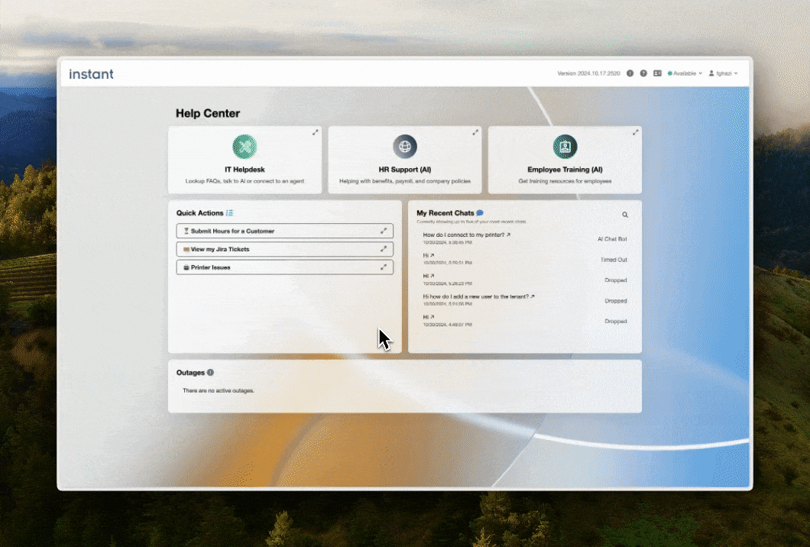Click the Help Center heading
The height and width of the screenshot is (547, 810).
[208, 113]
